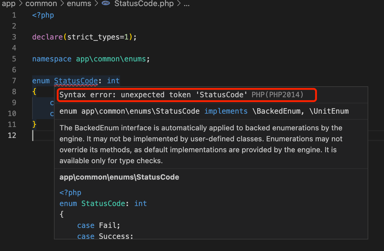The image size is (384, 251).
Task: Click the PHP file icon in breadcrumb
Action: click(x=106, y=4)
